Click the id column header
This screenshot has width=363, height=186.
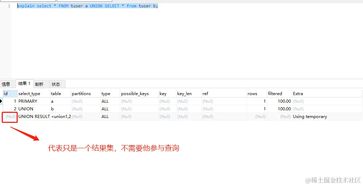(x=10, y=94)
